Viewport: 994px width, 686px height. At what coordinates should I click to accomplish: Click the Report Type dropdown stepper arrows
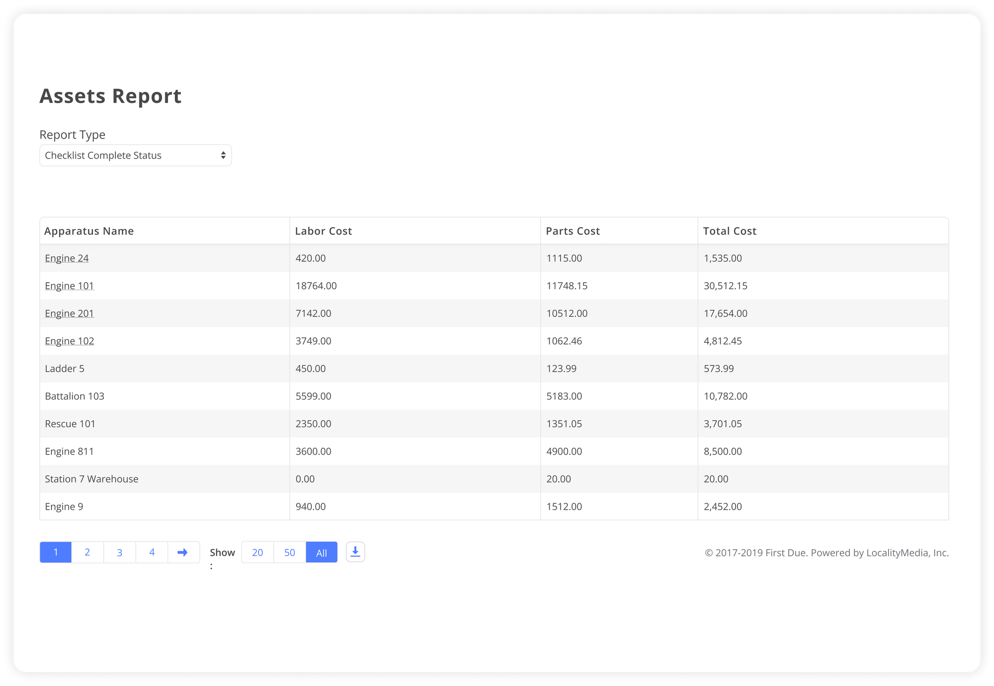223,155
